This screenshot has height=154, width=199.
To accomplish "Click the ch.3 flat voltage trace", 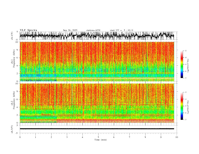I will (97, 129).
